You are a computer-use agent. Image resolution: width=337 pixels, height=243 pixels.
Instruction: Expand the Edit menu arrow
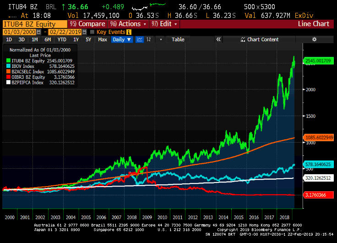click(x=175, y=24)
